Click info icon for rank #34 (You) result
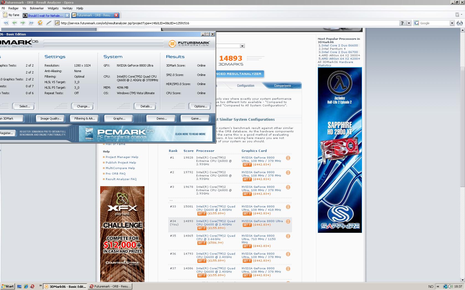 288,222
